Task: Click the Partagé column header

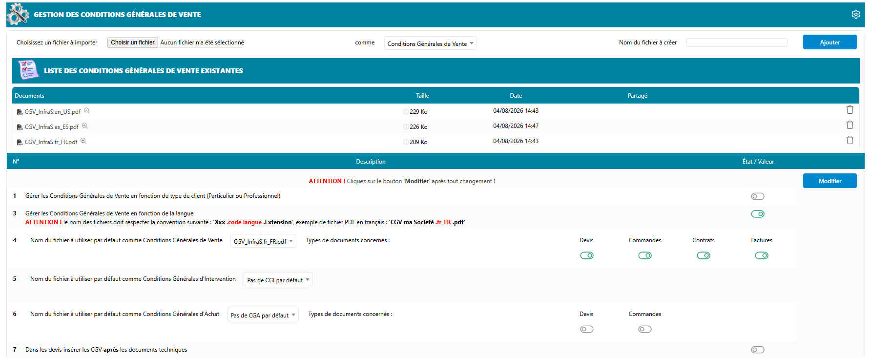Action: 638,96
